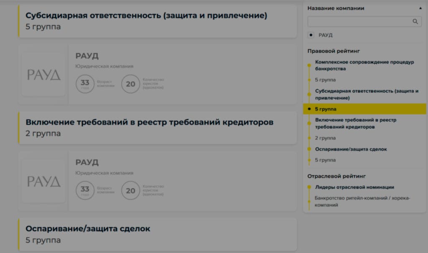Select Комплексное сопровождение процедур банкротства in sidebar
Image resolution: width=428 pixels, height=253 pixels.
(x=364, y=65)
